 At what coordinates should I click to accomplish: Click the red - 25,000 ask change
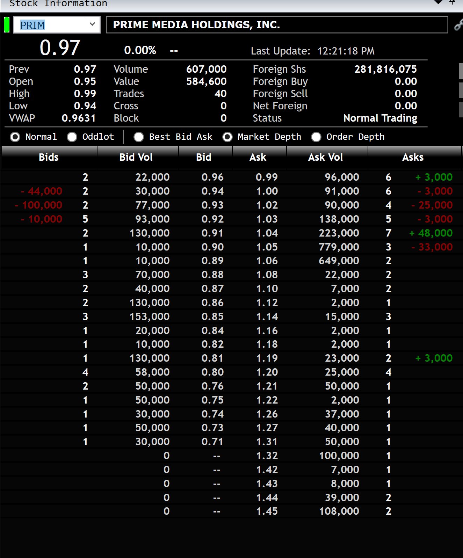pos(432,205)
